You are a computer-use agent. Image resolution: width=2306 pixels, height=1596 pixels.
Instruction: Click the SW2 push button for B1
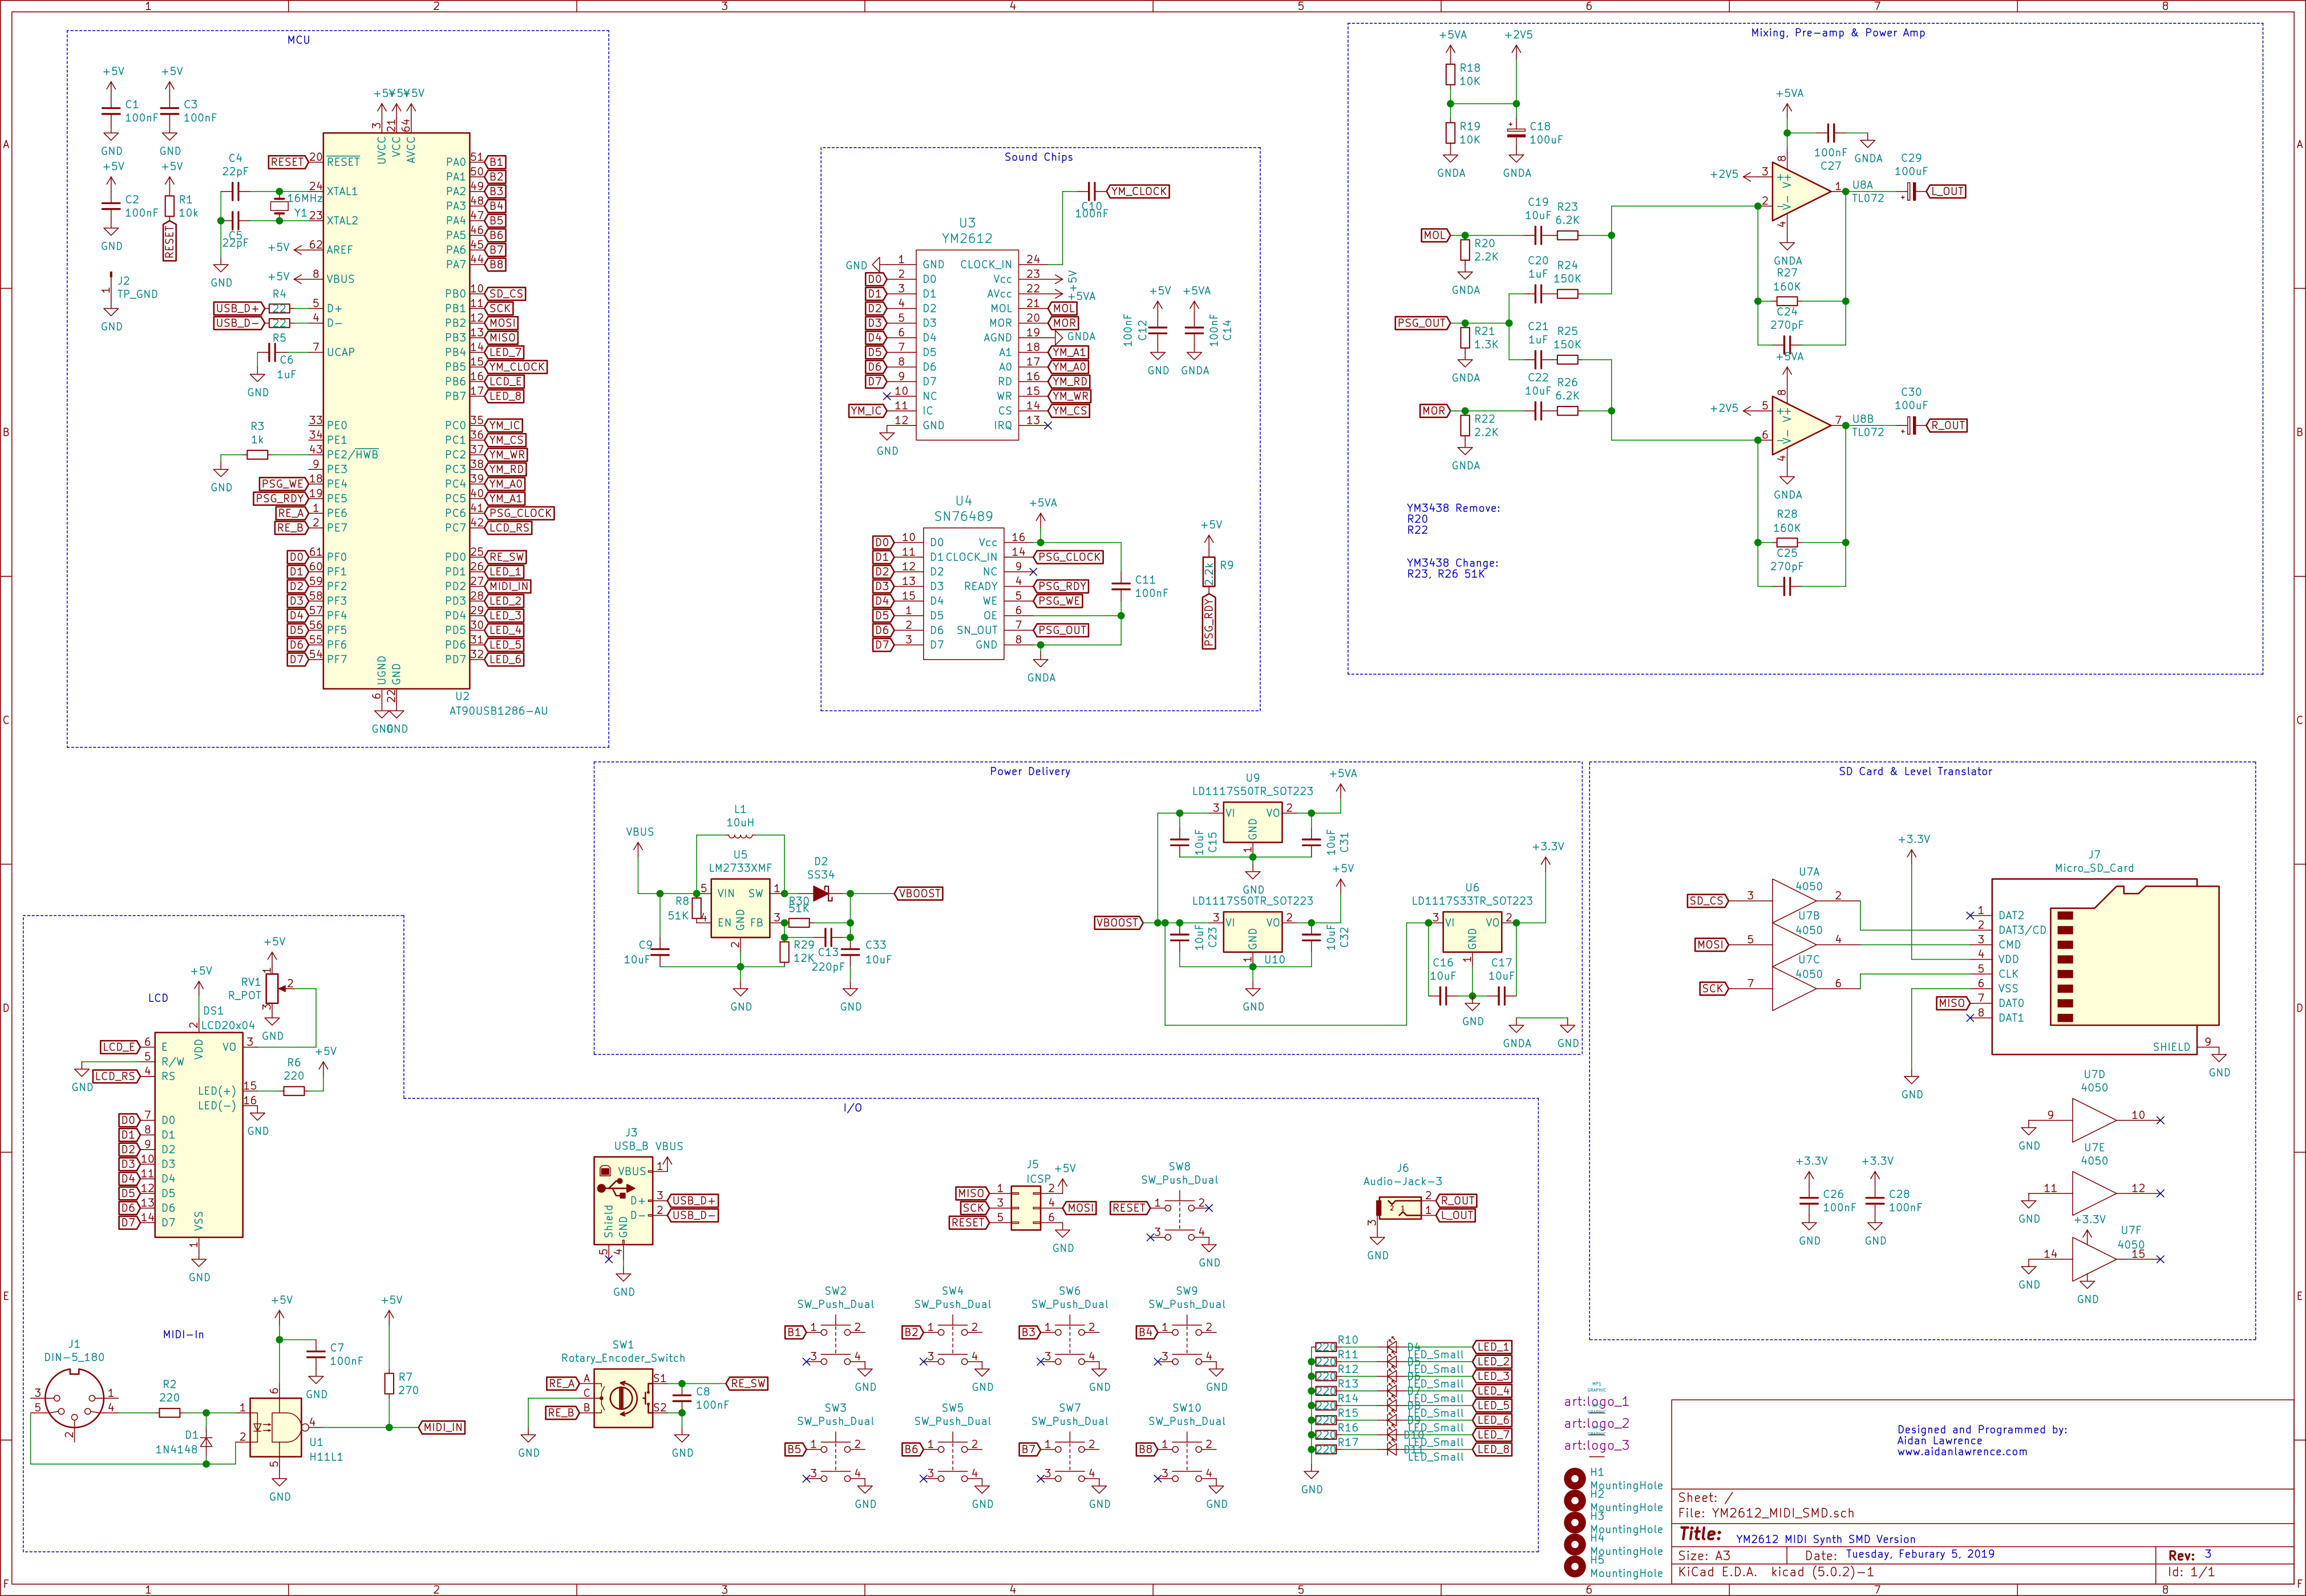click(x=835, y=1339)
